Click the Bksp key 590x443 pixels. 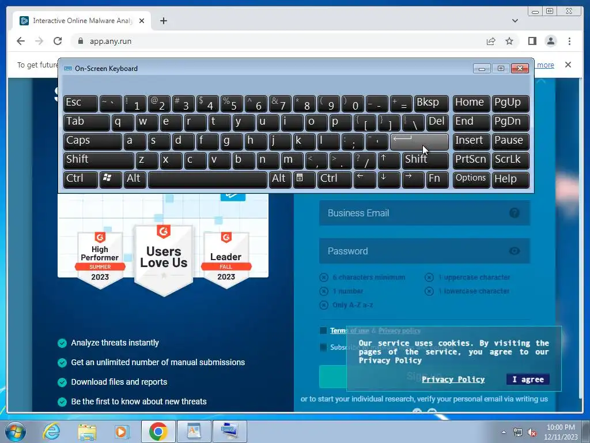pyautogui.click(x=431, y=103)
